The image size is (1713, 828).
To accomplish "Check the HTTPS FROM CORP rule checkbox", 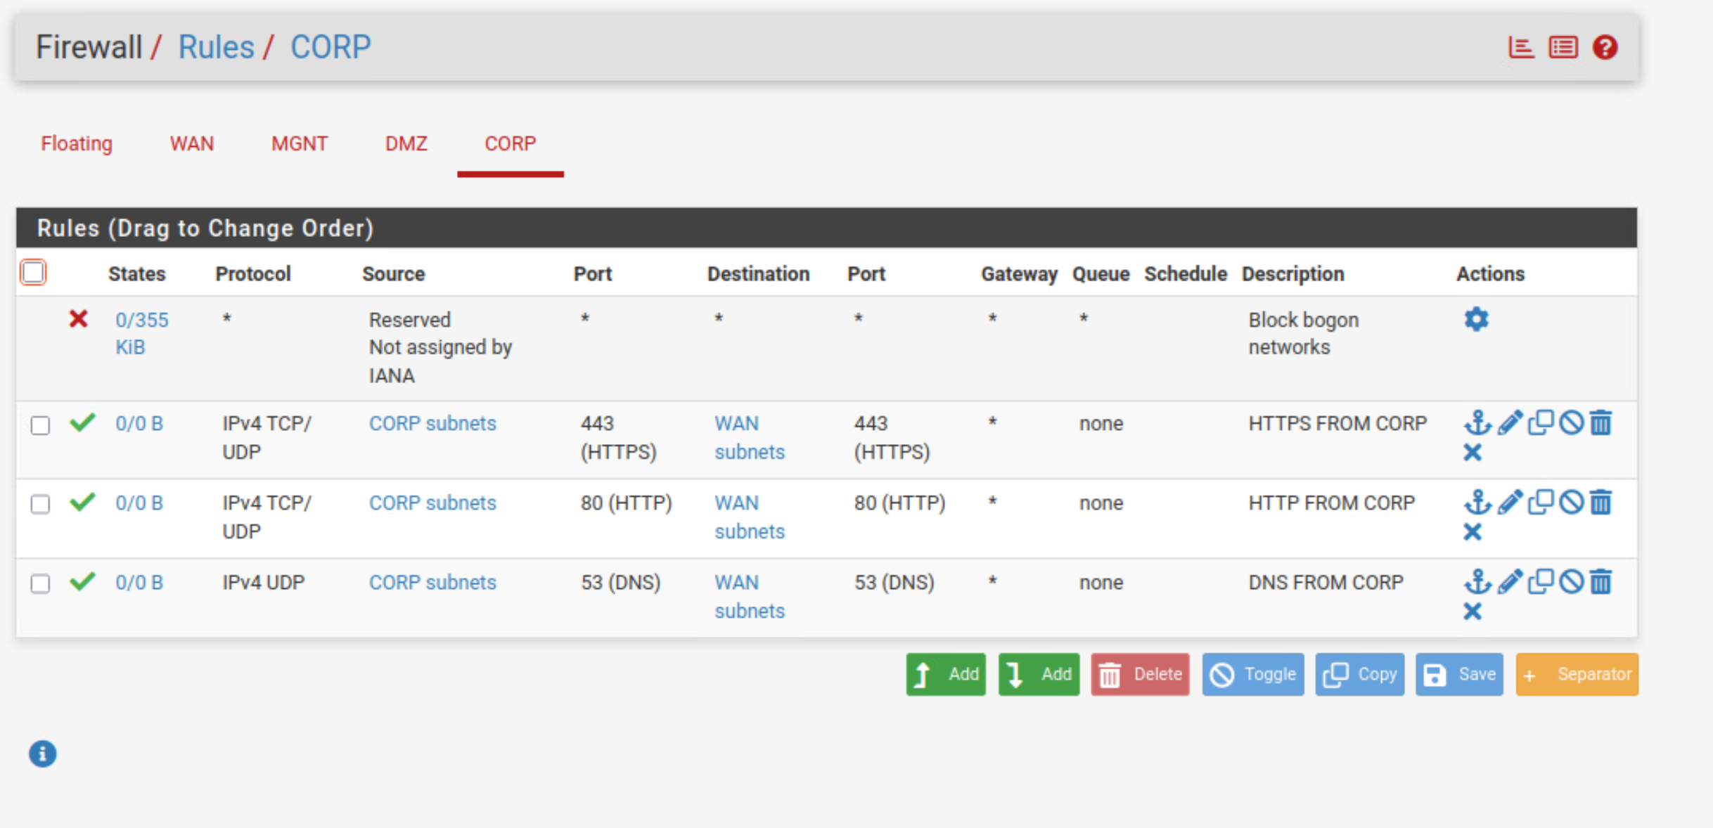I will [x=41, y=425].
